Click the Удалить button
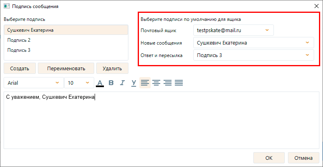This screenshot has height=167, width=323. [x=112, y=68]
